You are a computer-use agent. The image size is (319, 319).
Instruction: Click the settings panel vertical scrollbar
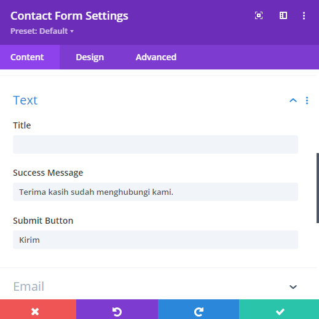click(x=318, y=188)
